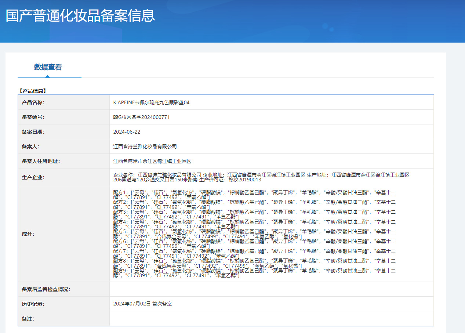Click the 配方9 ingredient line
Image resolution: width=465 pixels, height=333 pixels.
[x=254, y=271]
